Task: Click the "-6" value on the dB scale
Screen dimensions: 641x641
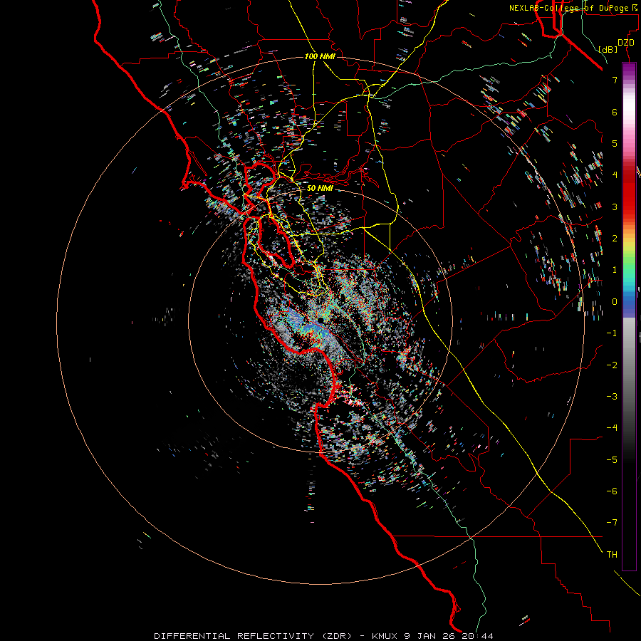Action: [612, 491]
